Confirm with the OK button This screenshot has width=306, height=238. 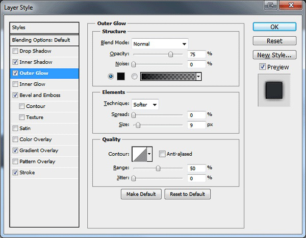click(x=274, y=27)
